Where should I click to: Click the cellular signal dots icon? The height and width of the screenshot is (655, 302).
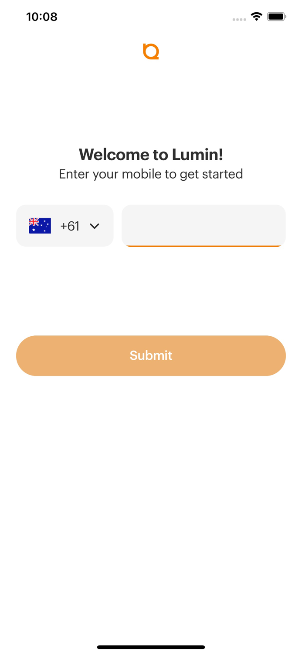239,19
